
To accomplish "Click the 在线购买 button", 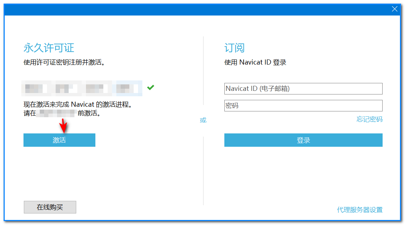I will pyautogui.click(x=50, y=207).
